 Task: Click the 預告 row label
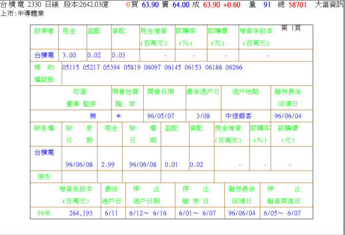(x=44, y=177)
